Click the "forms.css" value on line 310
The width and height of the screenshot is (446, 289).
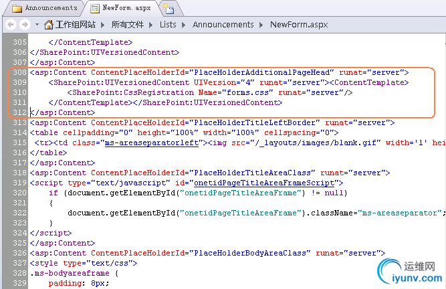[247, 93]
